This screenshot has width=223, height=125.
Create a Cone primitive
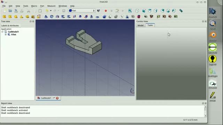click(22, 17)
